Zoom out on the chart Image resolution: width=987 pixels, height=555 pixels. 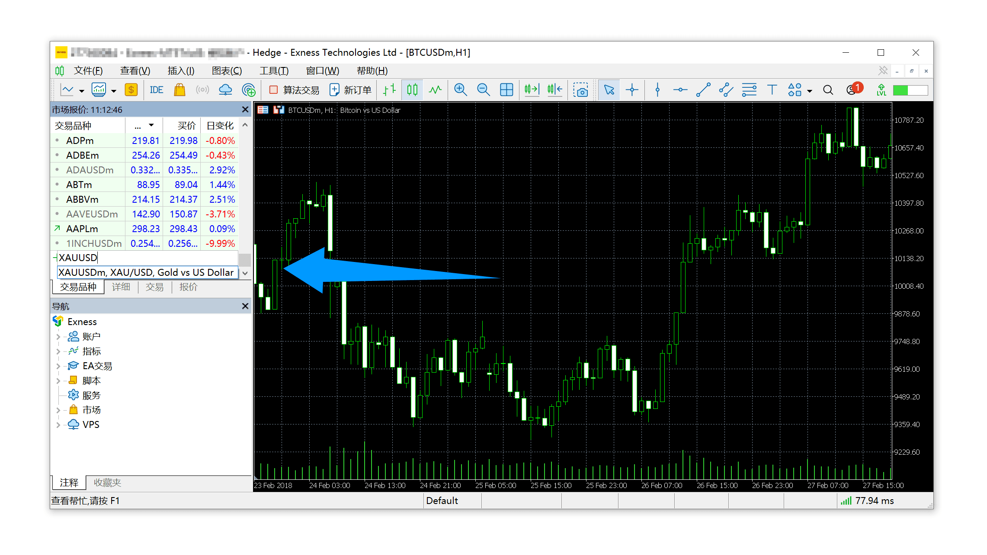[484, 90]
